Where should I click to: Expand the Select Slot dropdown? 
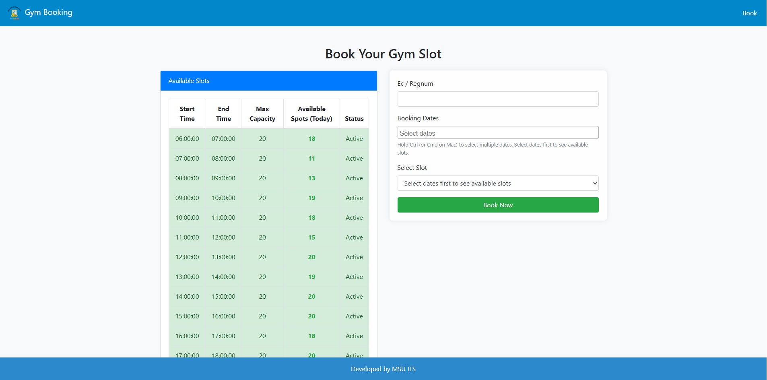point(497,184)
